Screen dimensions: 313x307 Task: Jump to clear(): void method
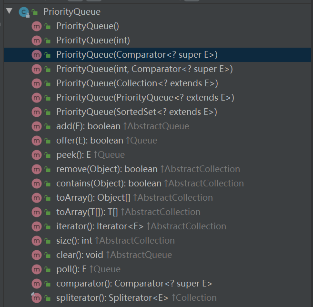[80, 255]
